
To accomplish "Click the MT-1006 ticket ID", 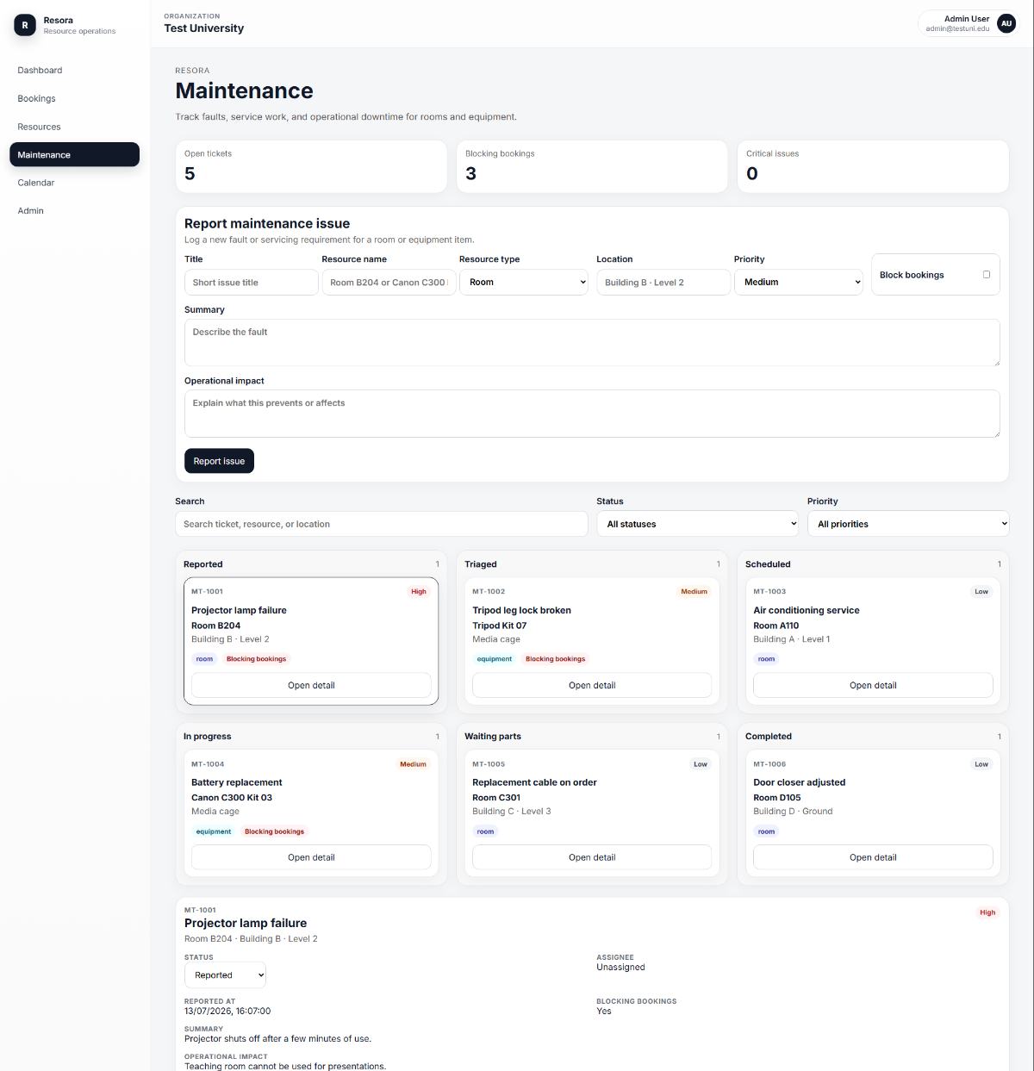I will click(769, 764).
